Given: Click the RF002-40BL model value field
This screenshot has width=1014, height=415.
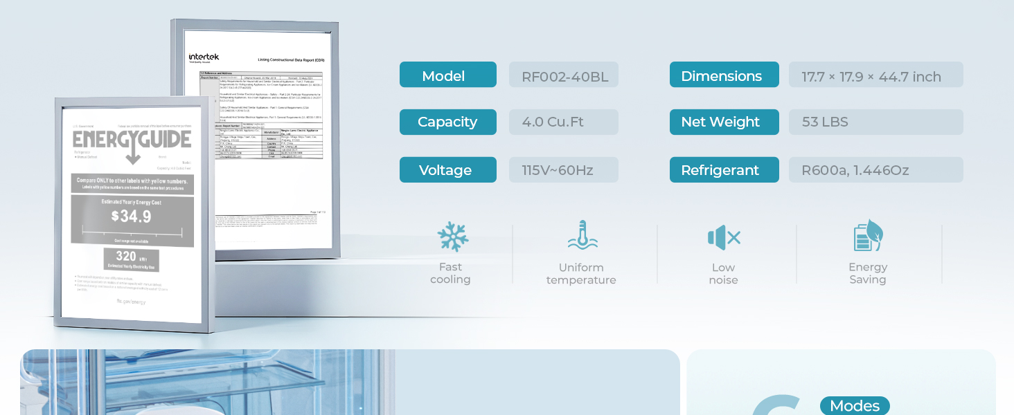Looking at the screenshot, I should (564, 75).
